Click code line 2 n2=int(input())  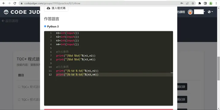pyautogui.click(x=67, y=37)
